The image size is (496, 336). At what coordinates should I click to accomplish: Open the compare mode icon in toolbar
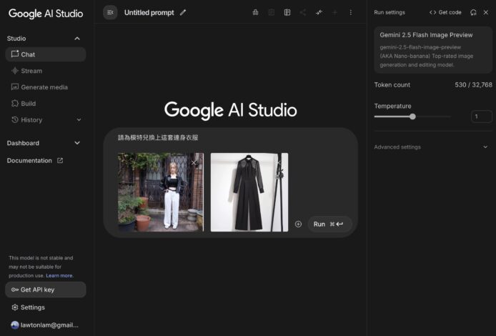click(287, 12)
